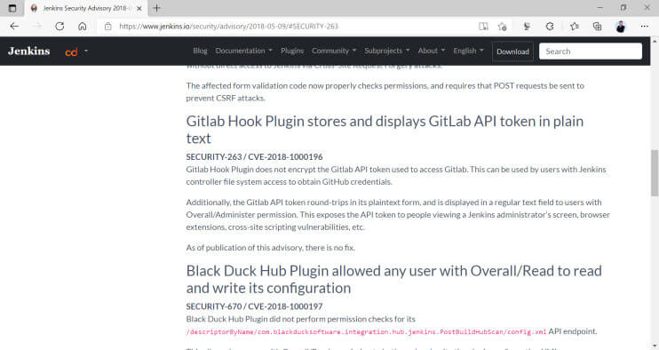Click the descriptorByName config.xml endpoint code
This screenshot has width=659, height=350.
tap(366, 331)
